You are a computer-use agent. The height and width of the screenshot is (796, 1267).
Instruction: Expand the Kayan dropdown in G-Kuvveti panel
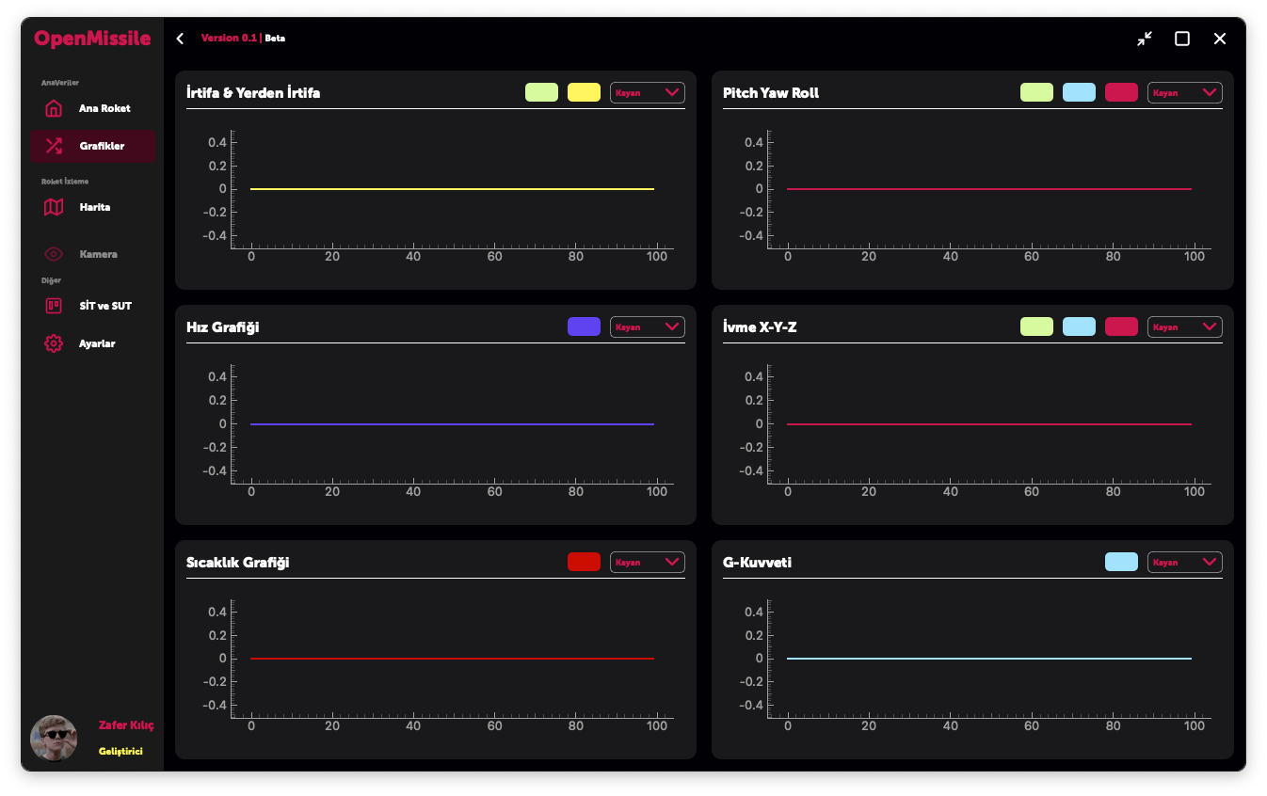[1184, 562]
